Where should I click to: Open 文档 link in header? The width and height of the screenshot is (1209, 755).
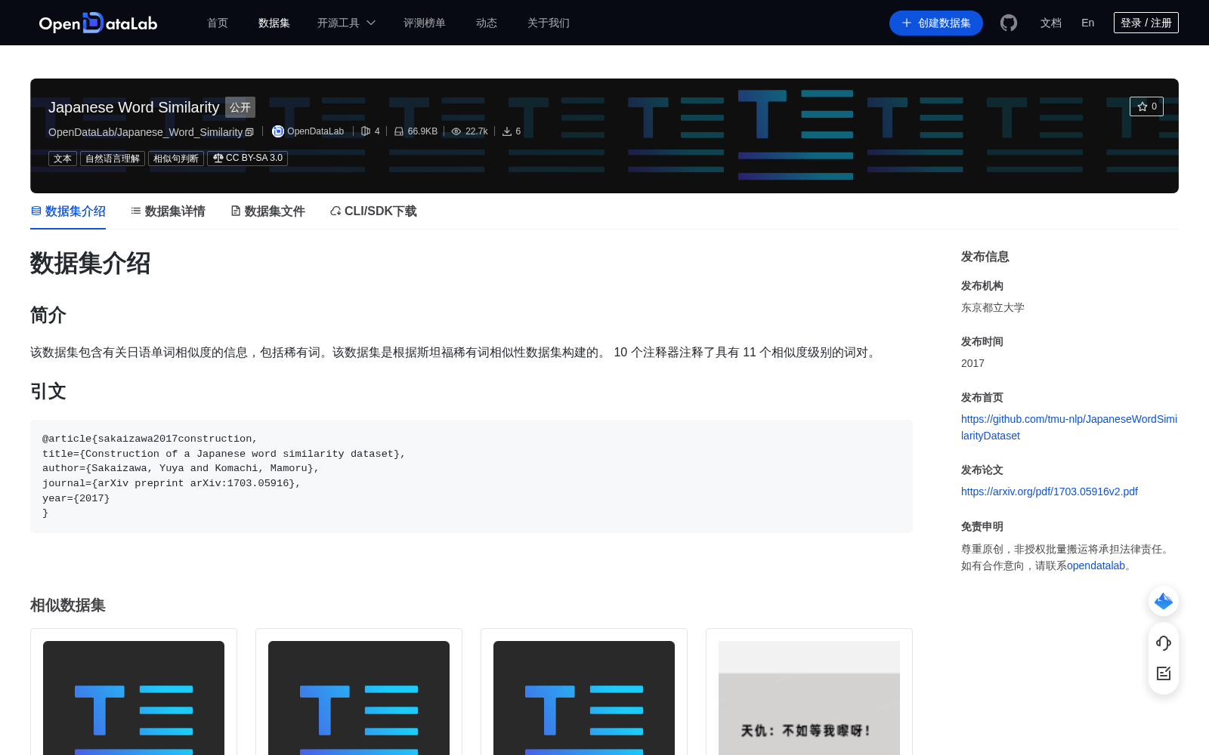(1051, 23)
